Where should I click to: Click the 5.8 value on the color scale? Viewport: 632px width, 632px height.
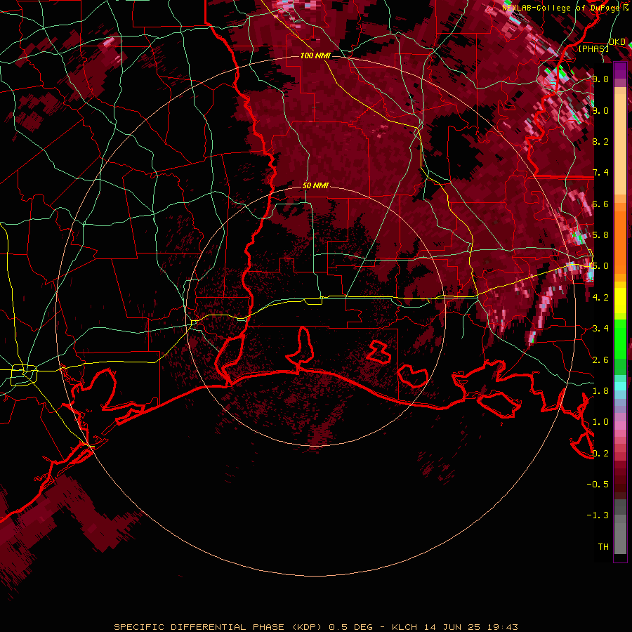click(x=600, y=235)
